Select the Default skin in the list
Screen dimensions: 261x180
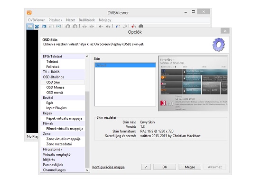125,65
